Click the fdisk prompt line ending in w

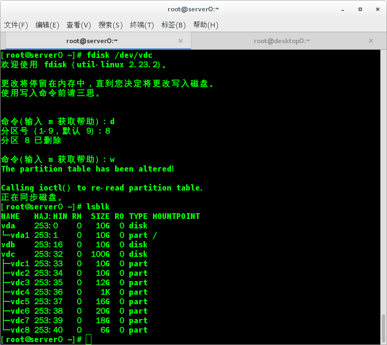point(58,160)
